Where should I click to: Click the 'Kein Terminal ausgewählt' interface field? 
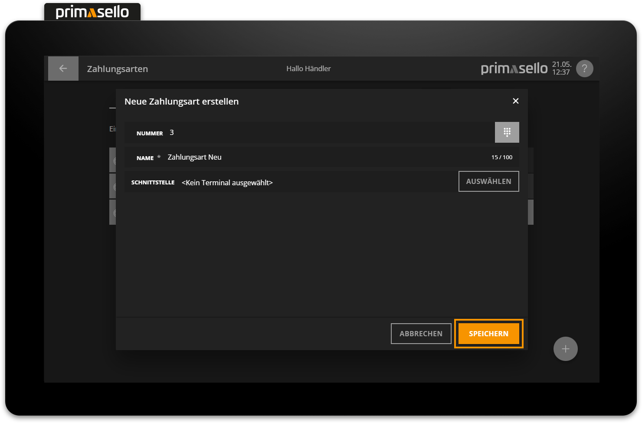227,183
